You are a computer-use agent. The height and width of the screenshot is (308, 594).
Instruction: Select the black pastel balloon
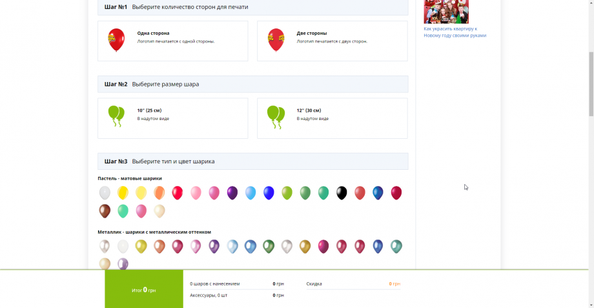pyautogui.click(x=342, y=192)
